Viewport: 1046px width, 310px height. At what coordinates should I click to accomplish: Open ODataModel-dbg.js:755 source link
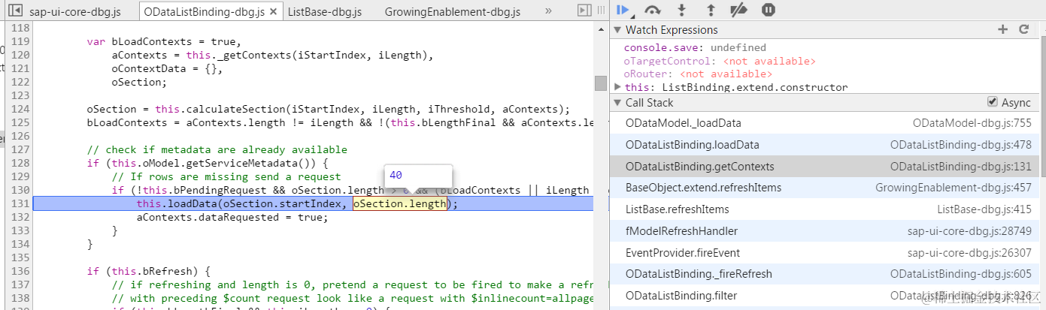(x=972, y=123)
